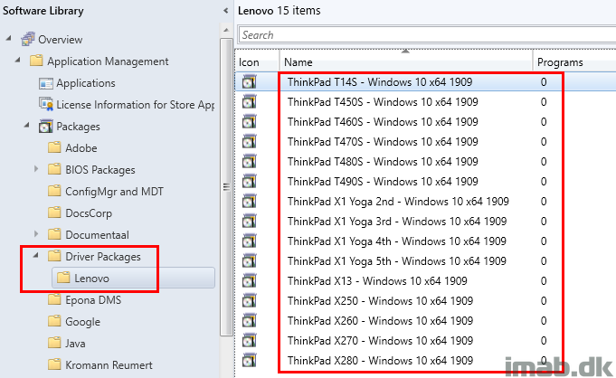This screenshot has height=378, width=616.
Task: Click the Adobe folder icon
Action: [54, 147]
